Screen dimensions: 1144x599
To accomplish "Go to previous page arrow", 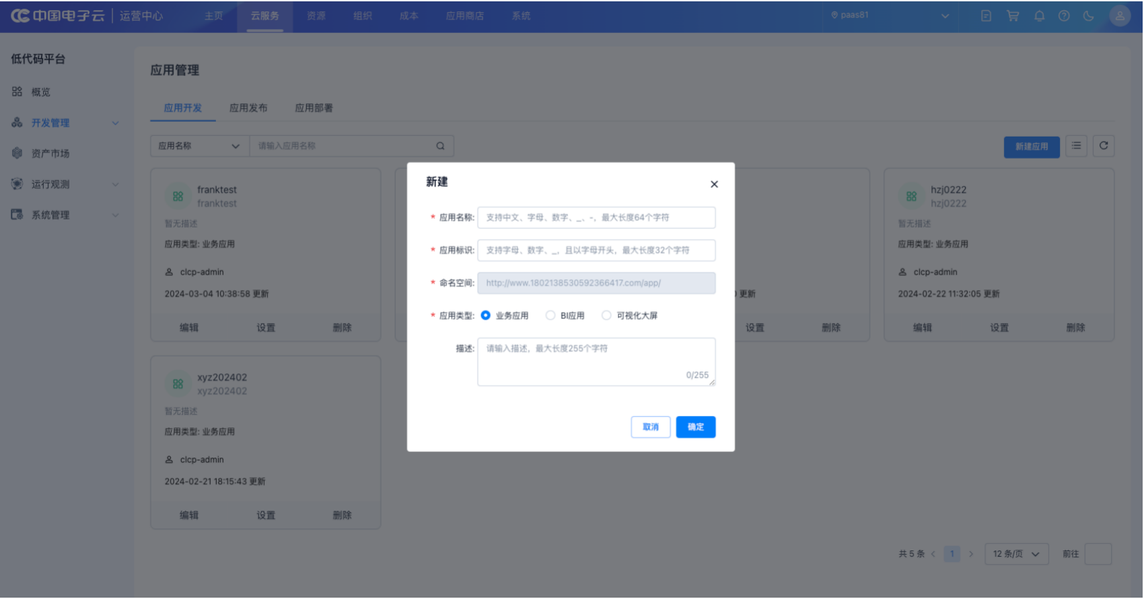I will 933,554.
